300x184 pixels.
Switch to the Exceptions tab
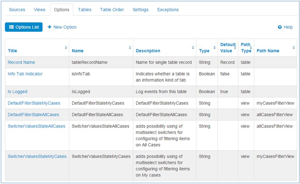(168, 10)
